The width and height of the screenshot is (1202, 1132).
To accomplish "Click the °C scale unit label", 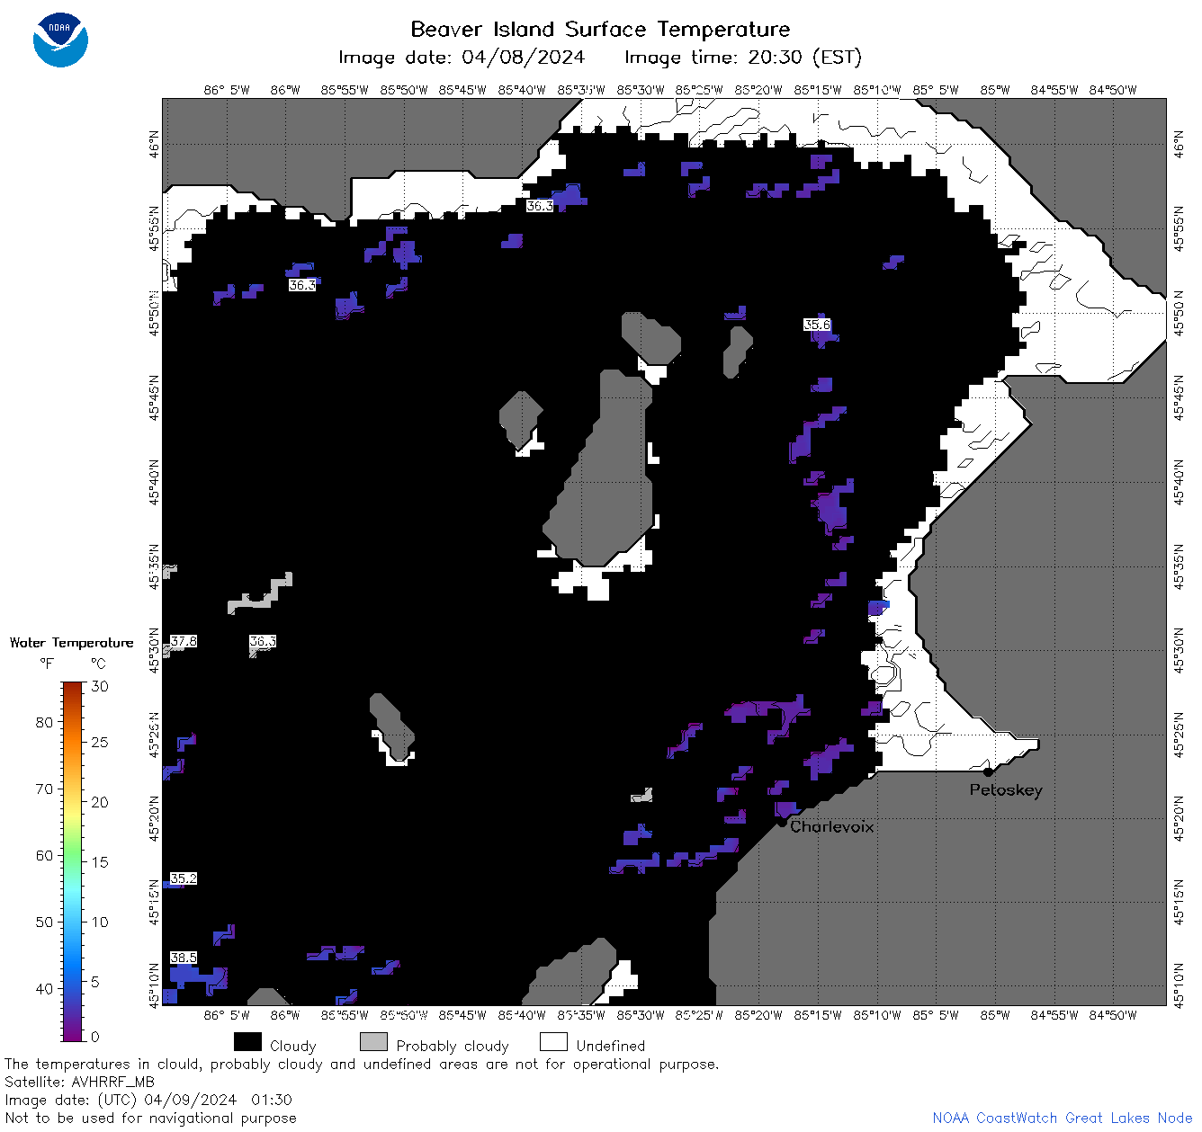I will [x=98, y=664].
